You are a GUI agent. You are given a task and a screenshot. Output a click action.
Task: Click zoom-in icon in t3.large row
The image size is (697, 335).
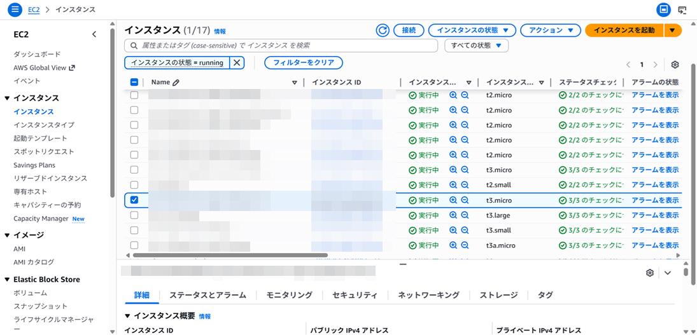point(453,215)
